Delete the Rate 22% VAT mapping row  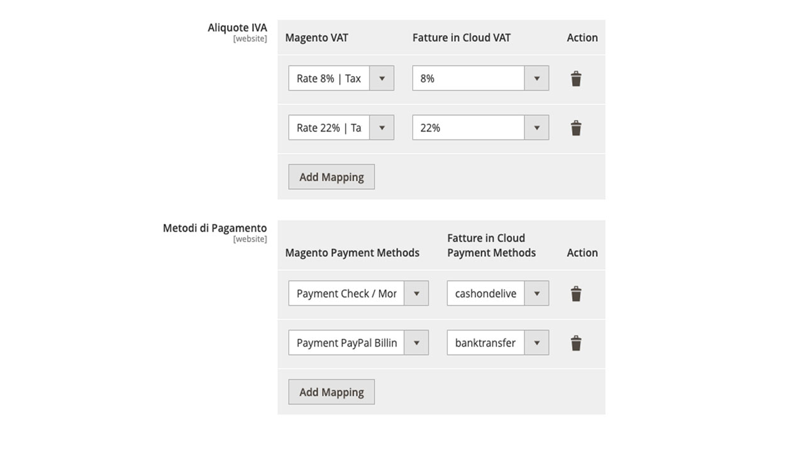[x=576, y=128]
